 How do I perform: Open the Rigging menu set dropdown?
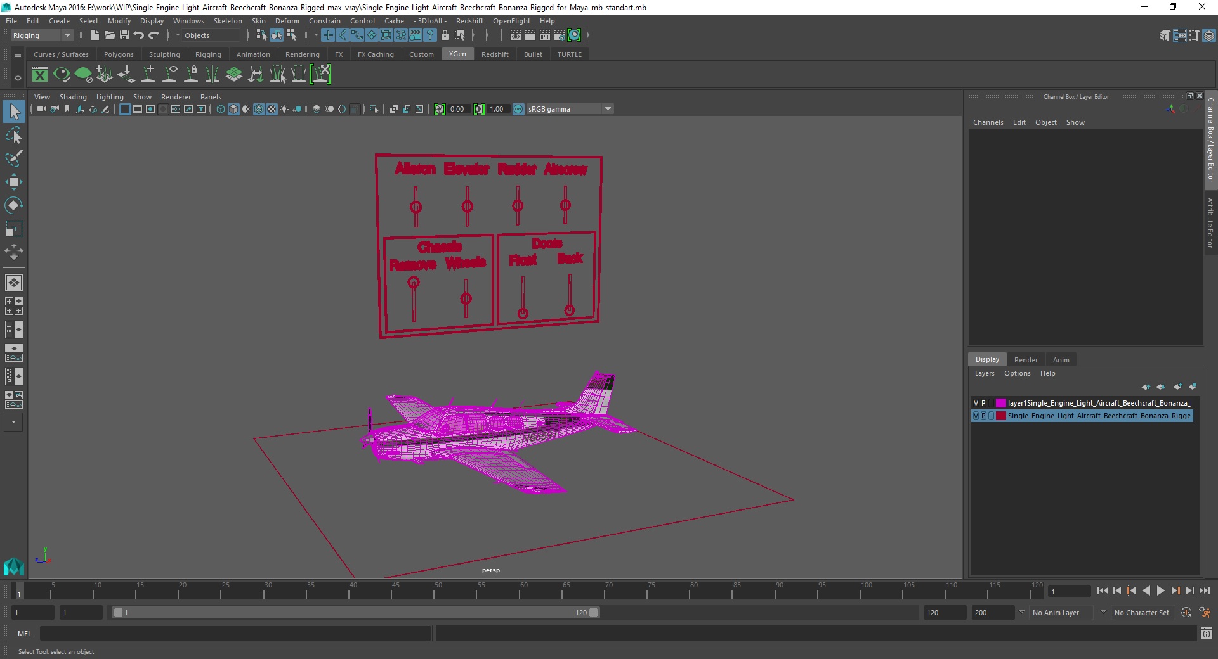pos(42,35)
